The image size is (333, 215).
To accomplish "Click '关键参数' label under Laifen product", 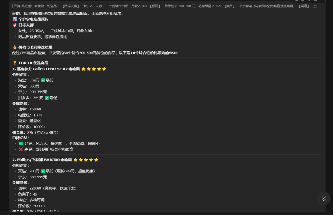I will pos(21,103).
